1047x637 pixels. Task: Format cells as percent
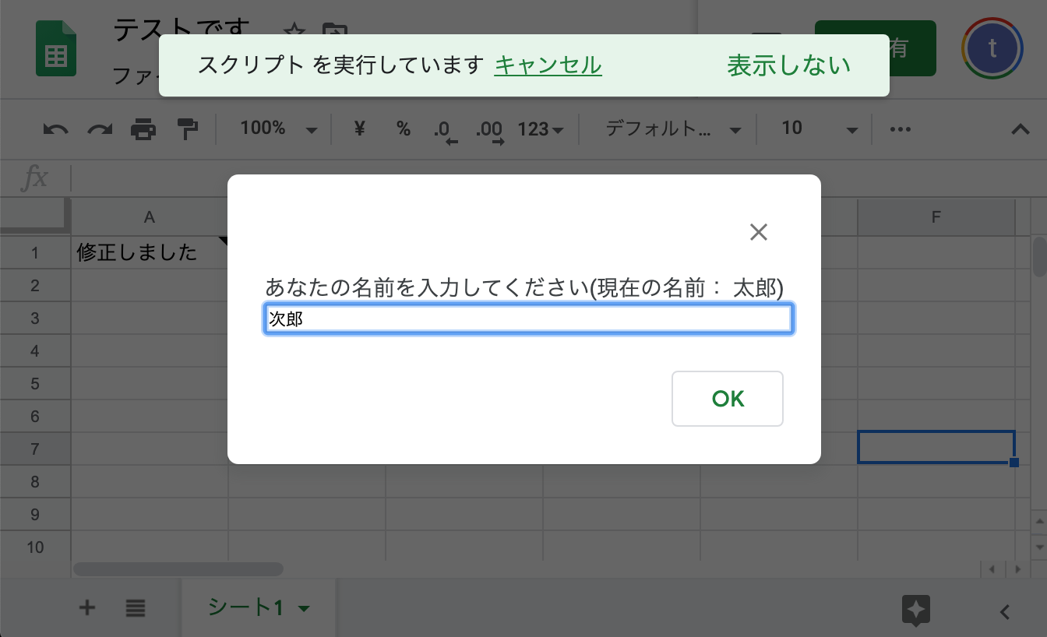pos(404,128)
